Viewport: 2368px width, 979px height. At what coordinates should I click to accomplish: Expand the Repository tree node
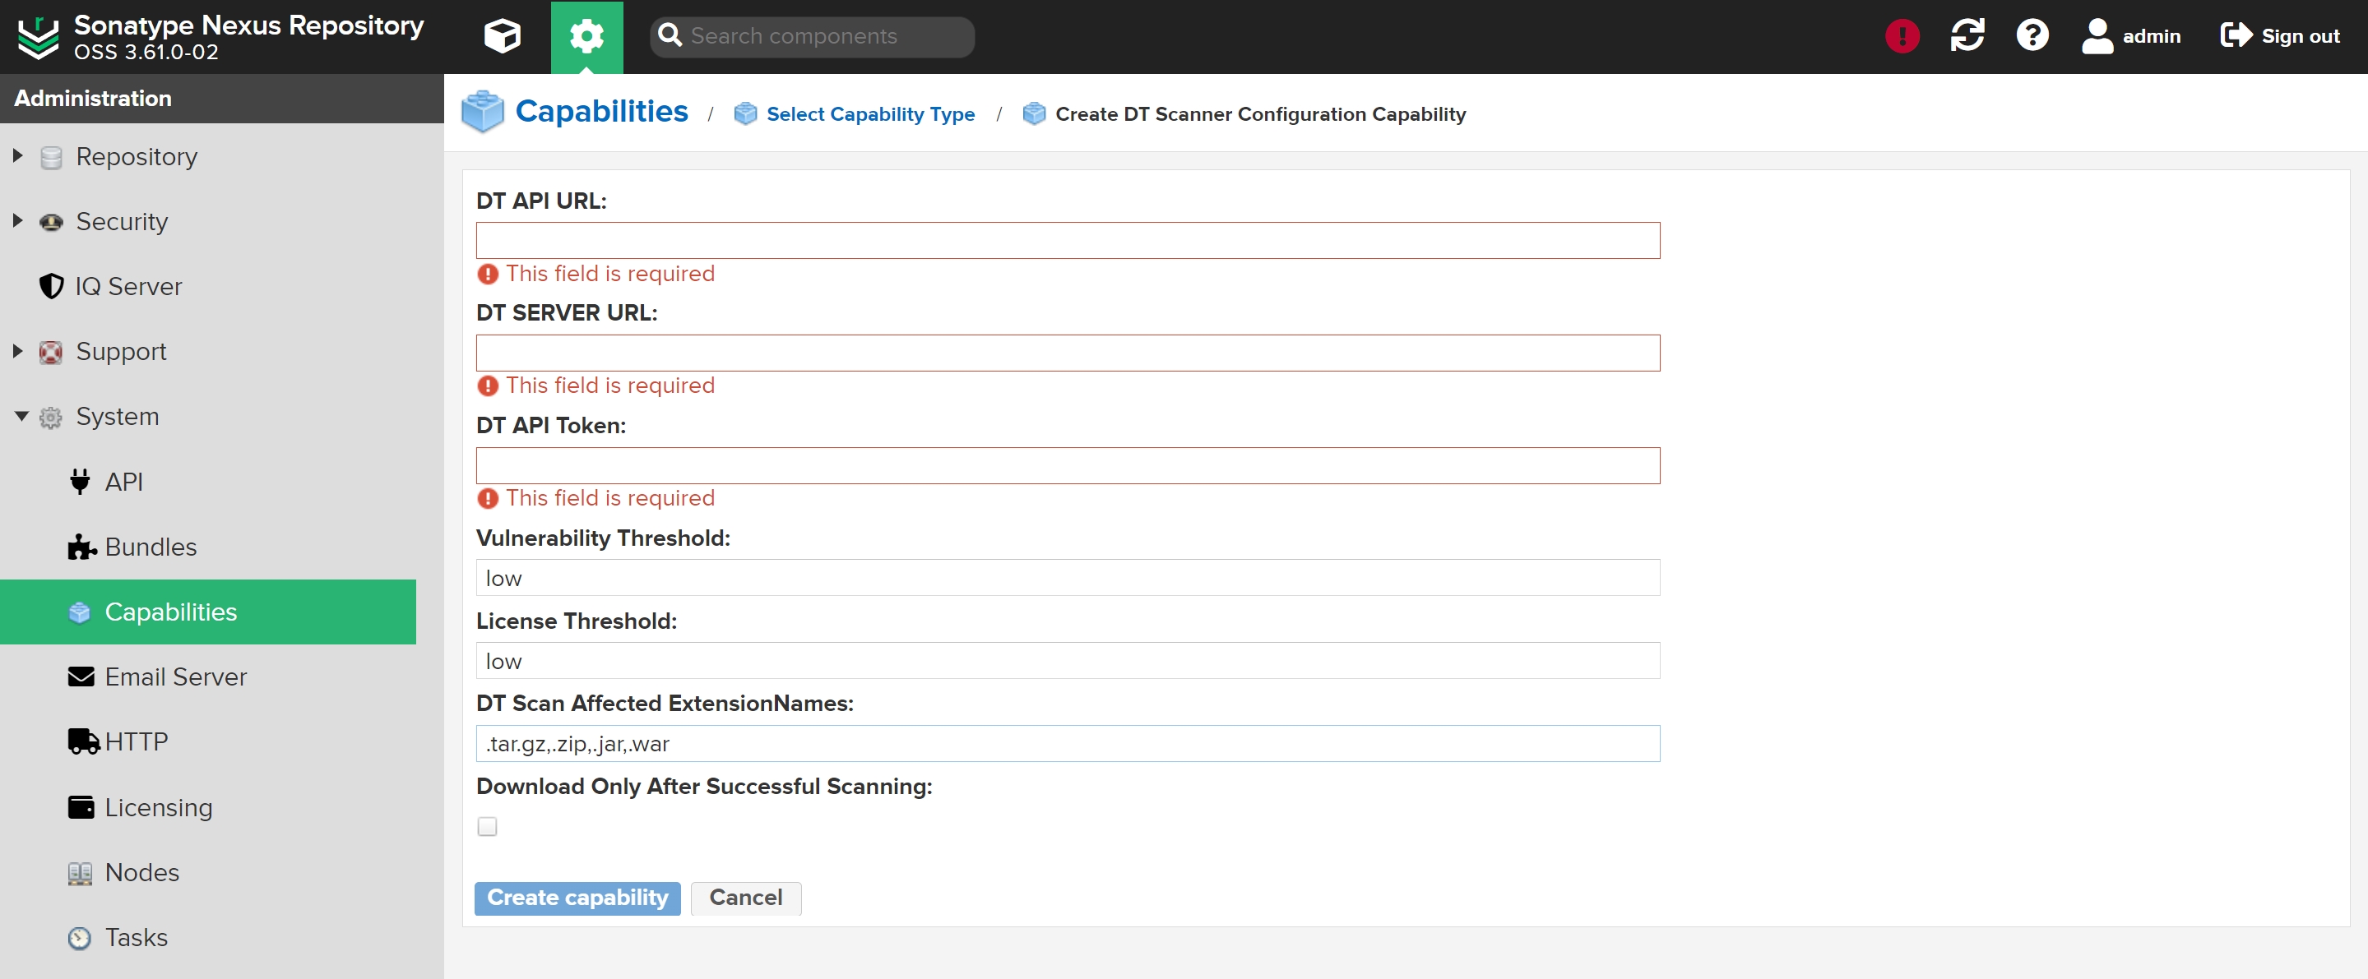pos(17,156)
